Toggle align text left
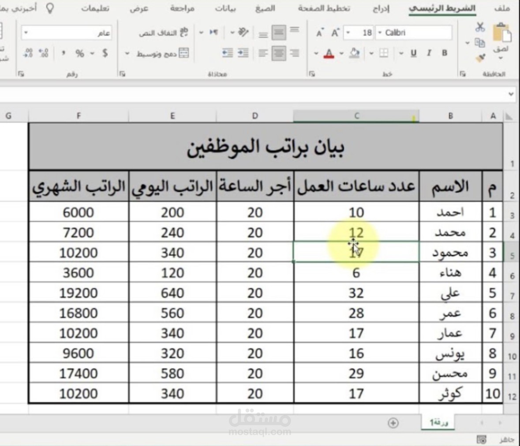 point(263,53)
